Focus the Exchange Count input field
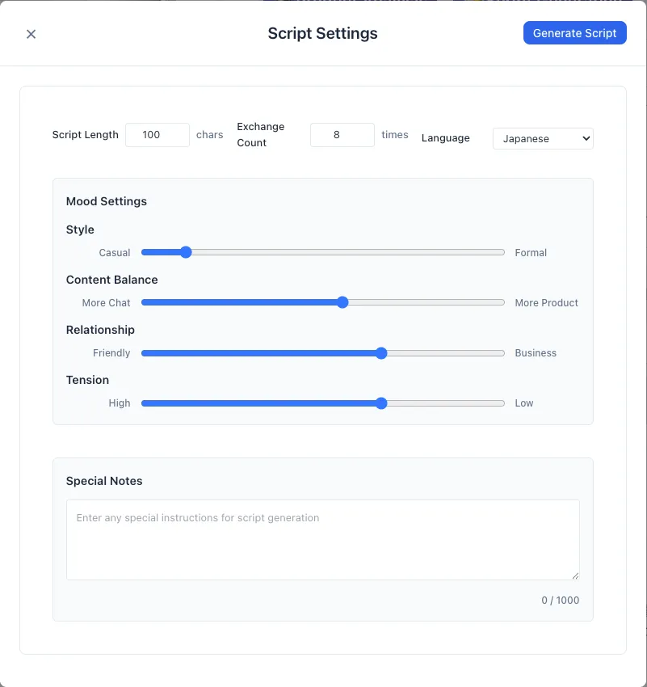Screen dimensions: 647x687 (x=342, y=135)
